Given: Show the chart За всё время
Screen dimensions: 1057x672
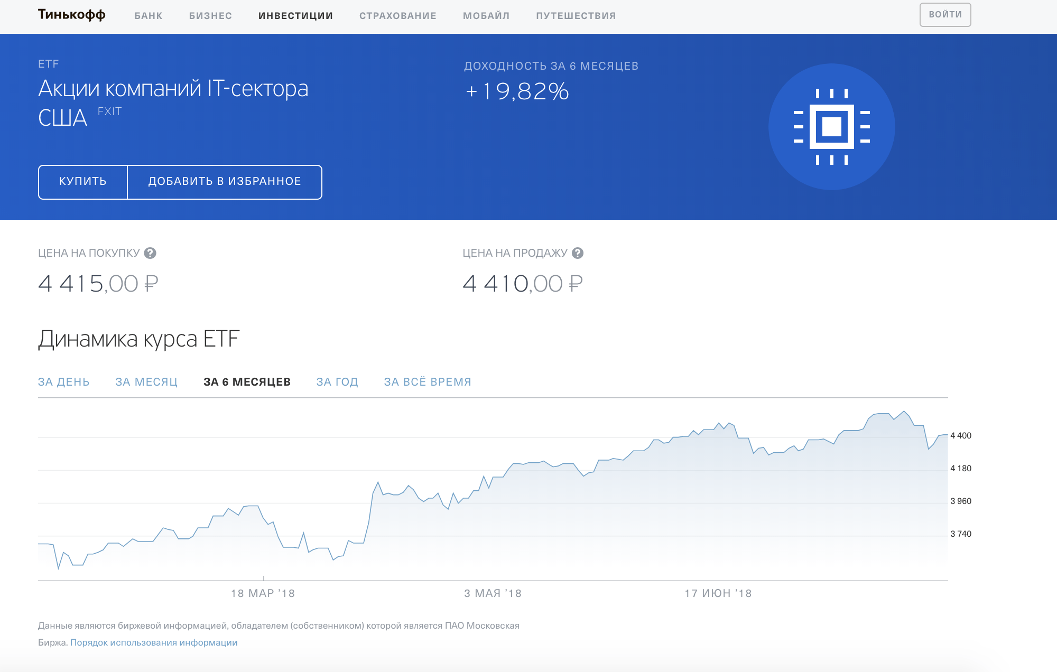Looking at the screenshot, I should point(428,382).
